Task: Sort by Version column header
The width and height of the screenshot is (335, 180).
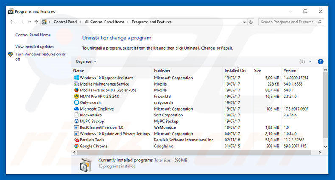Action: click(290, 71)
